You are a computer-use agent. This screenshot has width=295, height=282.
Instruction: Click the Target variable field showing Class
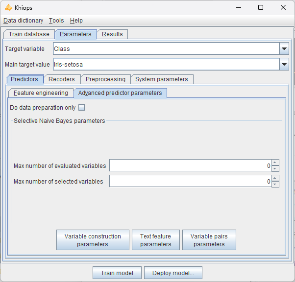(166, 48)
